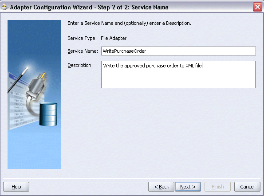Focus the Service Name input field
264x196 pixels.
178,51
